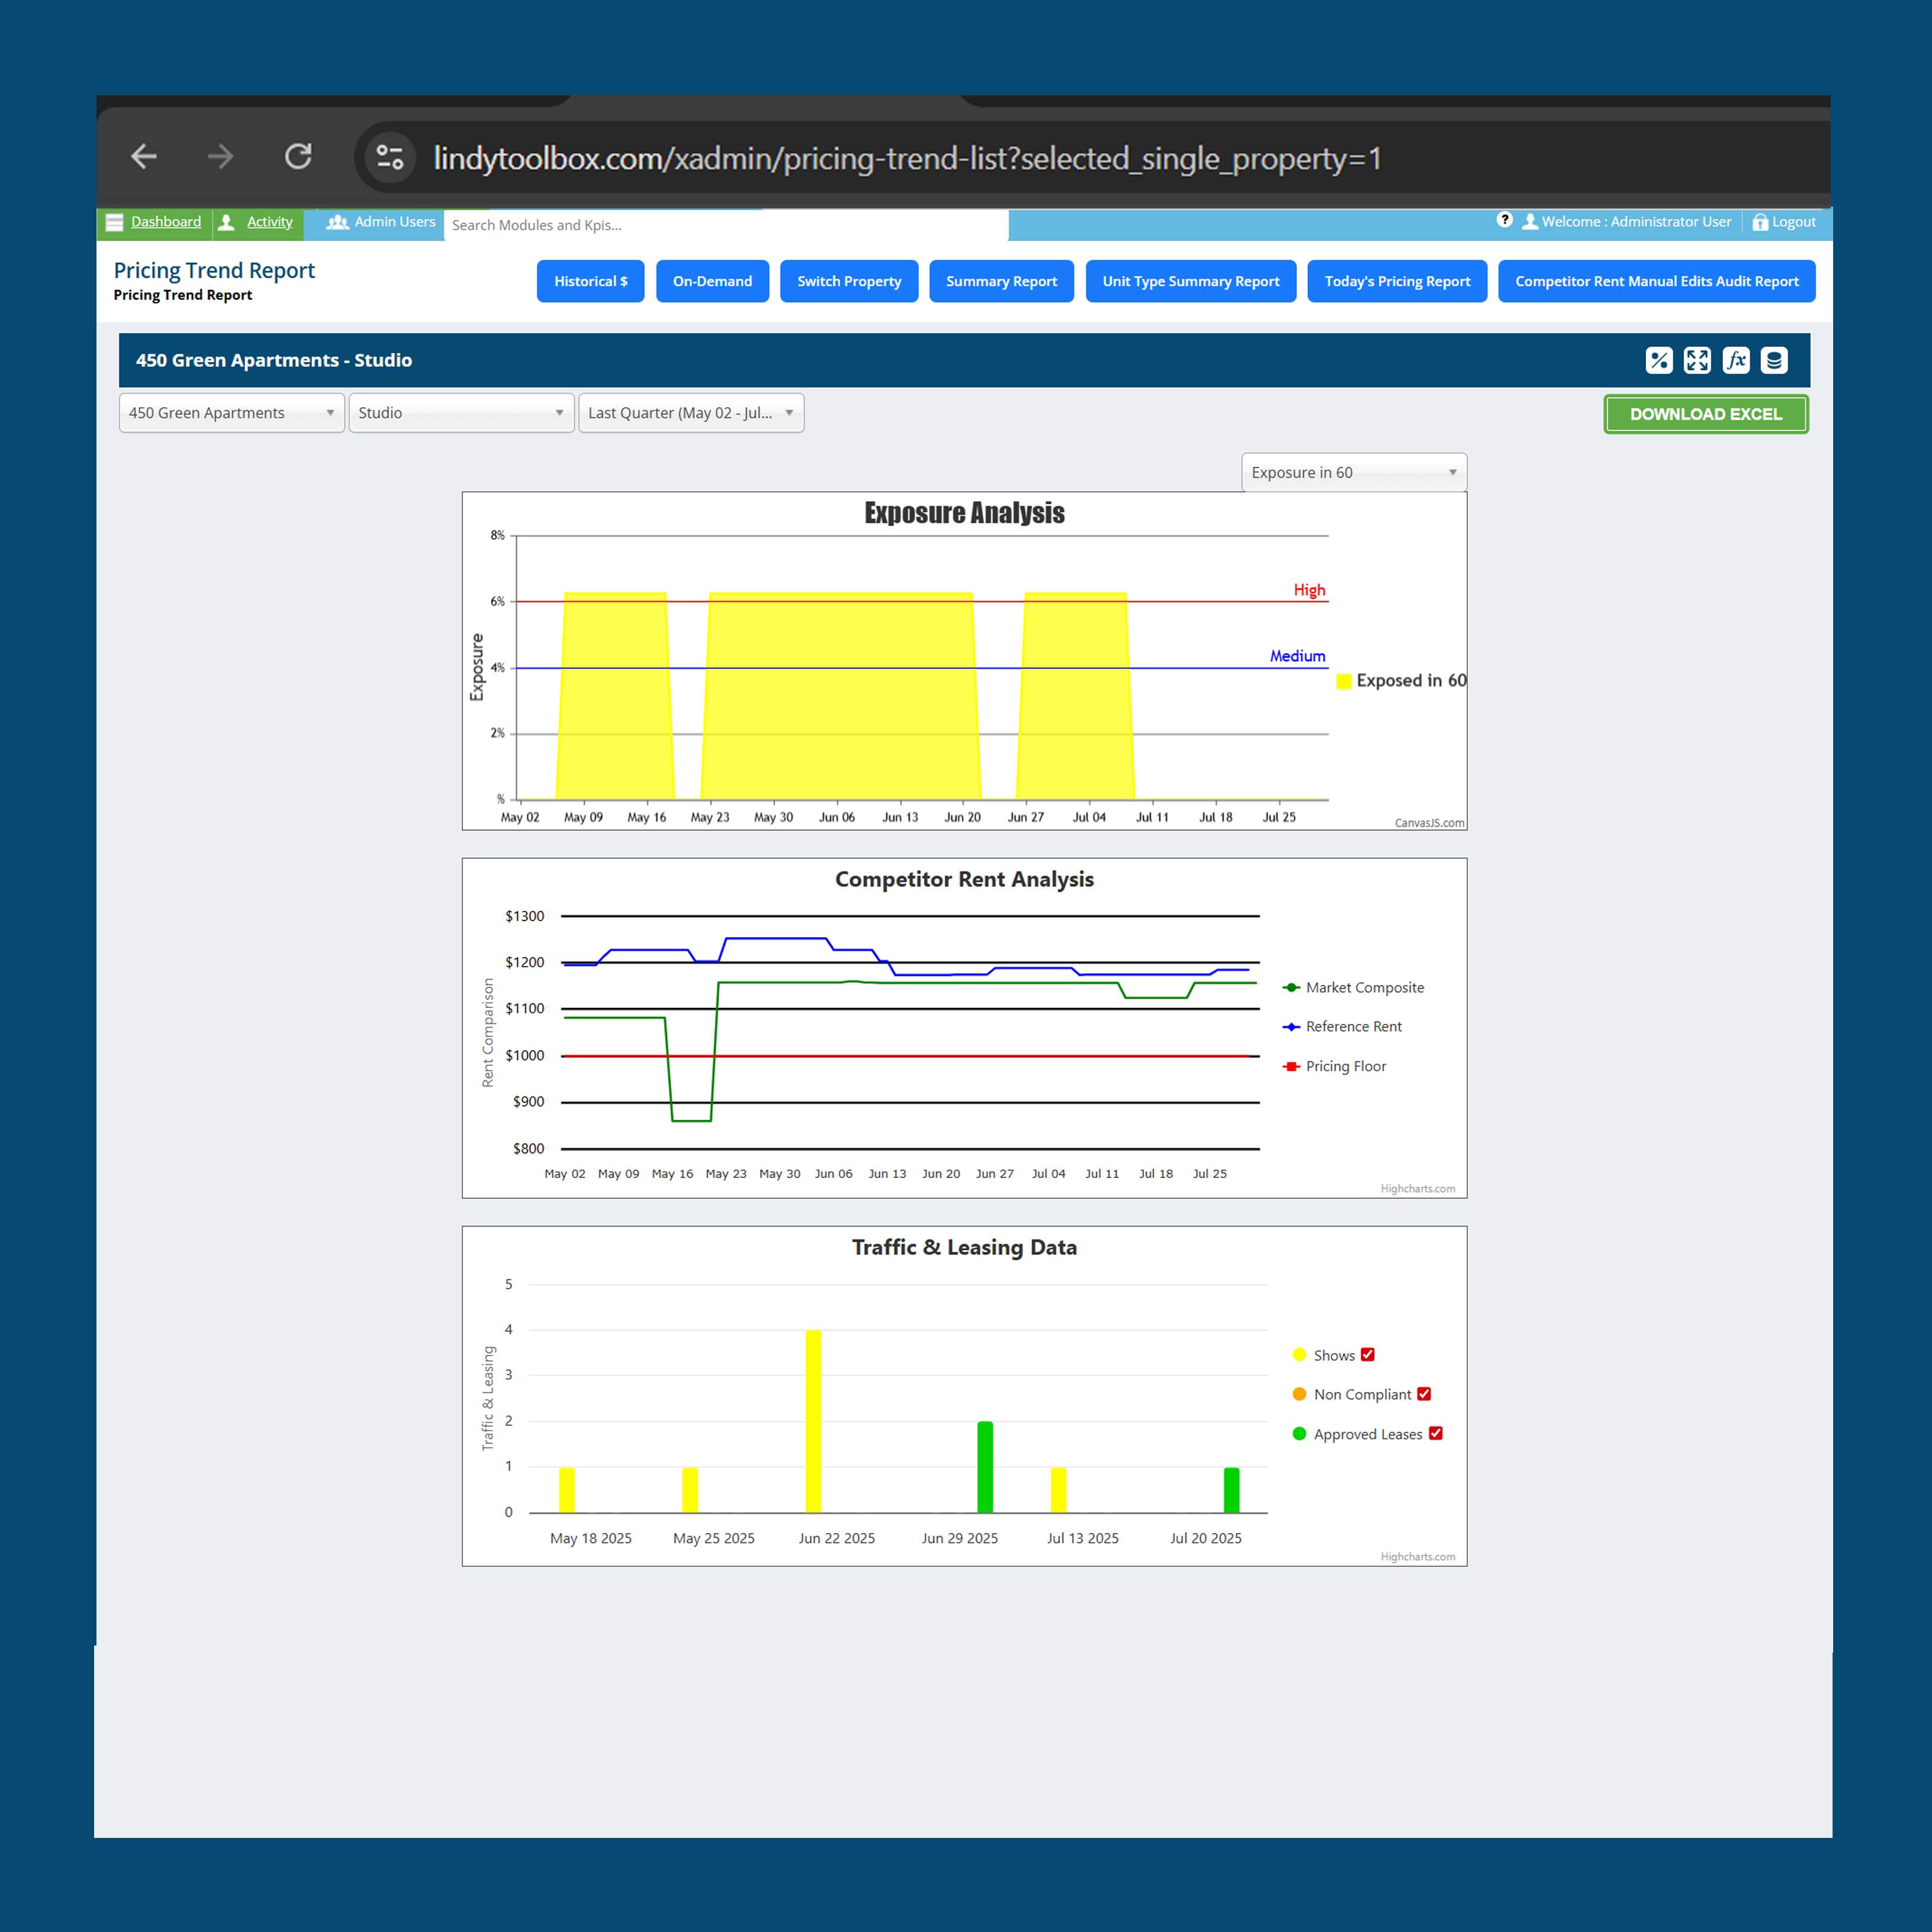Focus the Search Modules and Kpis field
This screenshot has height=1932, width=1932.
click(x=725, y=225)
